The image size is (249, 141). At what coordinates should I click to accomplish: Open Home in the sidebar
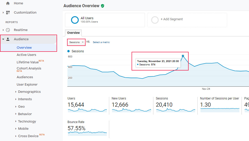pyautogui.click(x=19, y=3)
